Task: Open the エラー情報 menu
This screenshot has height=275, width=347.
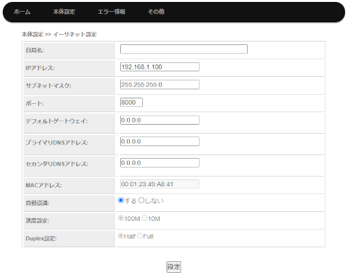Action: click(x=112, y=12)
